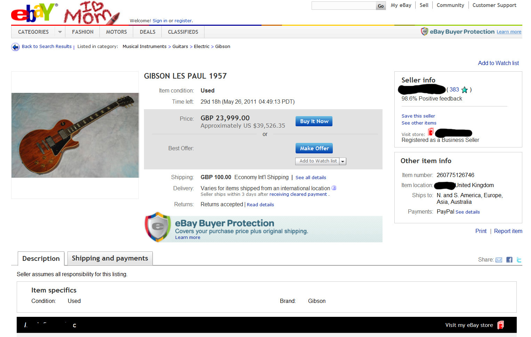Click the blue back arrow icon
The image size is (531, 337).
pyautogui.click(x=15, y=47)
